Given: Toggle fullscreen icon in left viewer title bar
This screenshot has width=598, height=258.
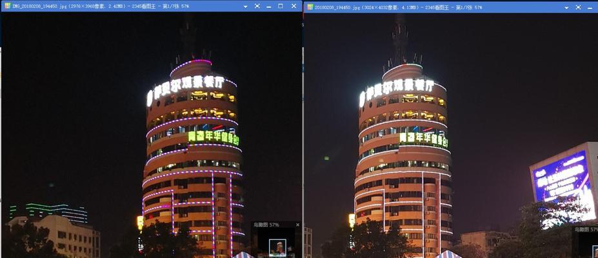Looking at the screenshot, I should tap(257, 6).
